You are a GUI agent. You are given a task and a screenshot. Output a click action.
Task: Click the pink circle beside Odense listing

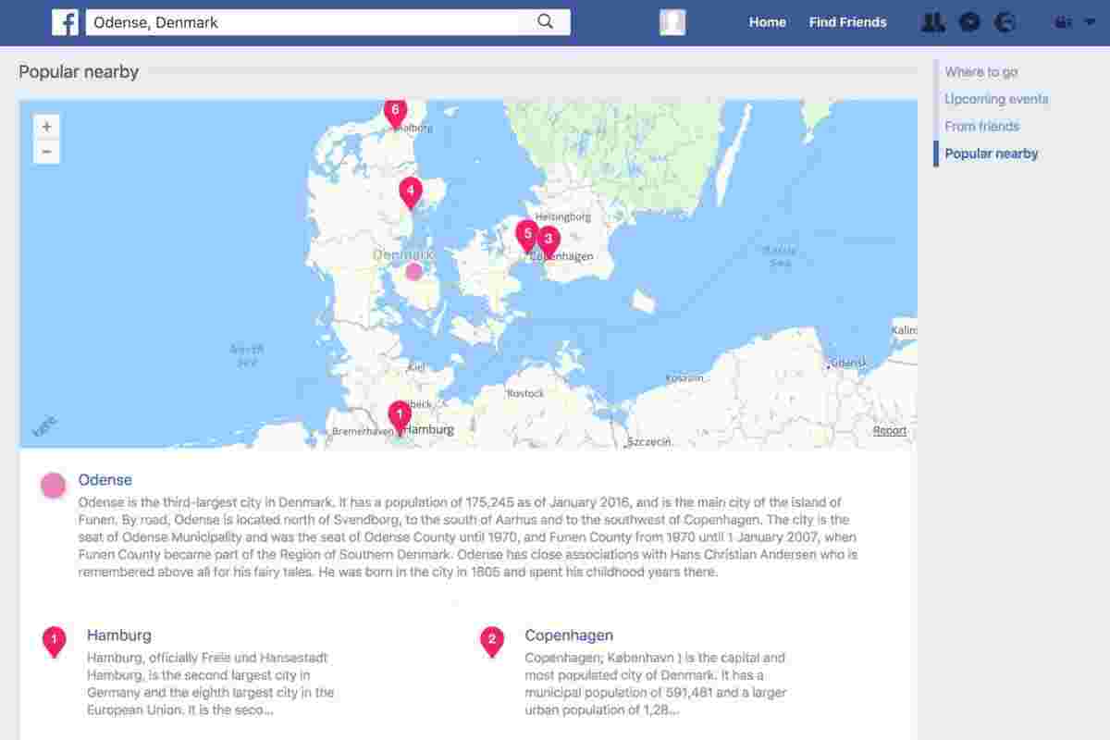point(54,486)
